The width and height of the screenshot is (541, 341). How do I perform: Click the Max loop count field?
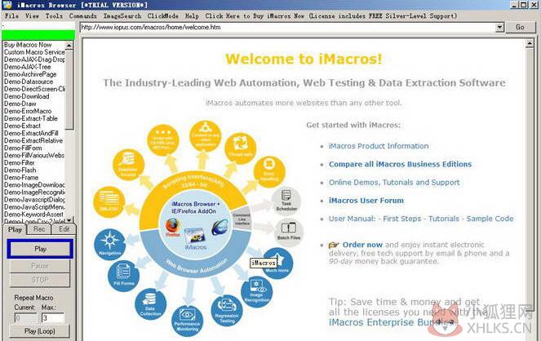(x=53, y=317)
